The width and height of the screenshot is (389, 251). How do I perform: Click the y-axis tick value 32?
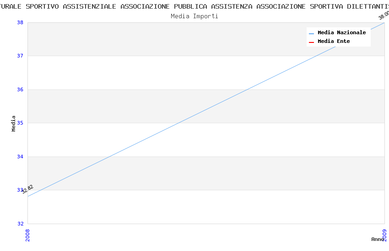click(20, 224)
